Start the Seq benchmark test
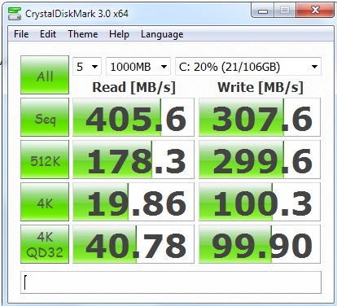 45,117
